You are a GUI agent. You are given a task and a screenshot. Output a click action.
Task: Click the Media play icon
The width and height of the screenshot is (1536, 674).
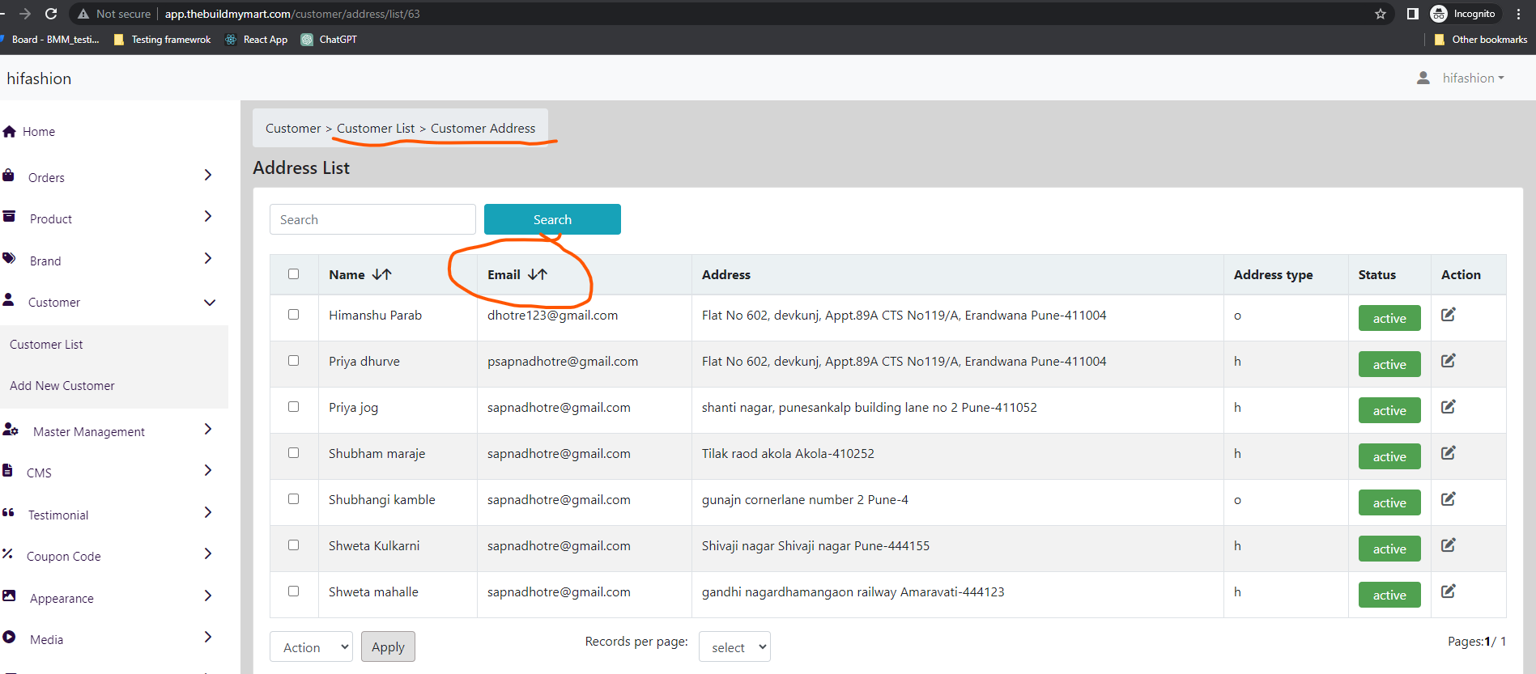click(x=9, y=637)
